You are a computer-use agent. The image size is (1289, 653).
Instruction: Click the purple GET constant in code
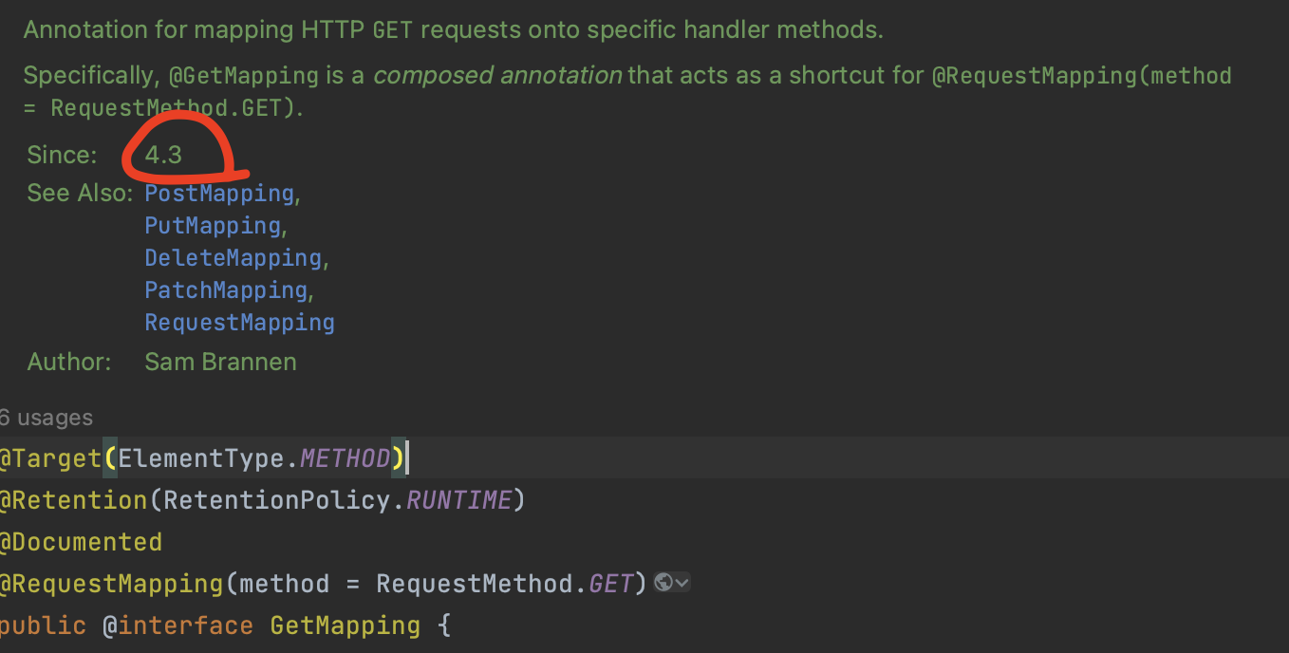610,583
